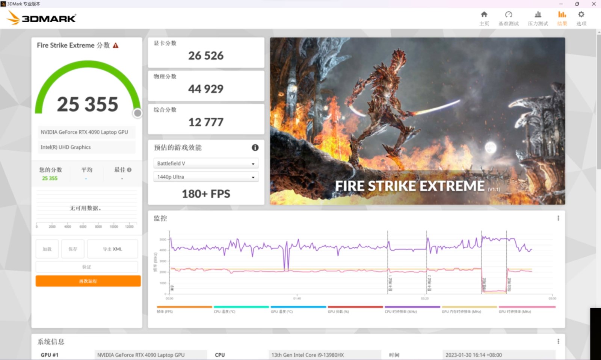Open the 监控 panel three-dot menu
The image size is (601, 360).
[x=558, y=218]
